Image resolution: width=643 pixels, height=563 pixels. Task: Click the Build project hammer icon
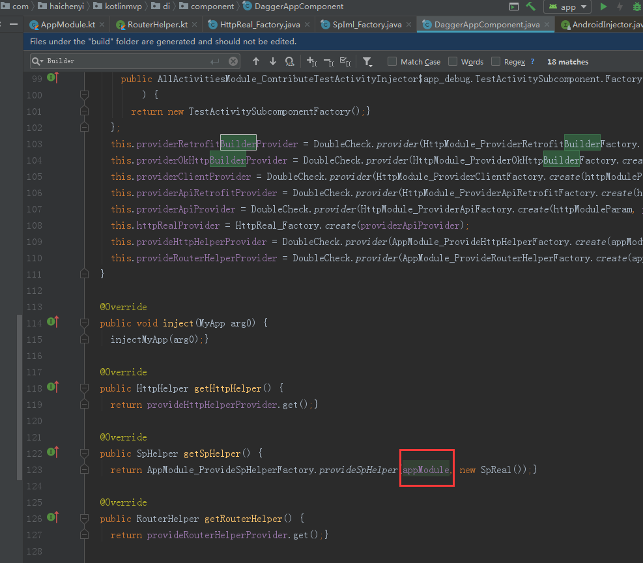(531, 6)
